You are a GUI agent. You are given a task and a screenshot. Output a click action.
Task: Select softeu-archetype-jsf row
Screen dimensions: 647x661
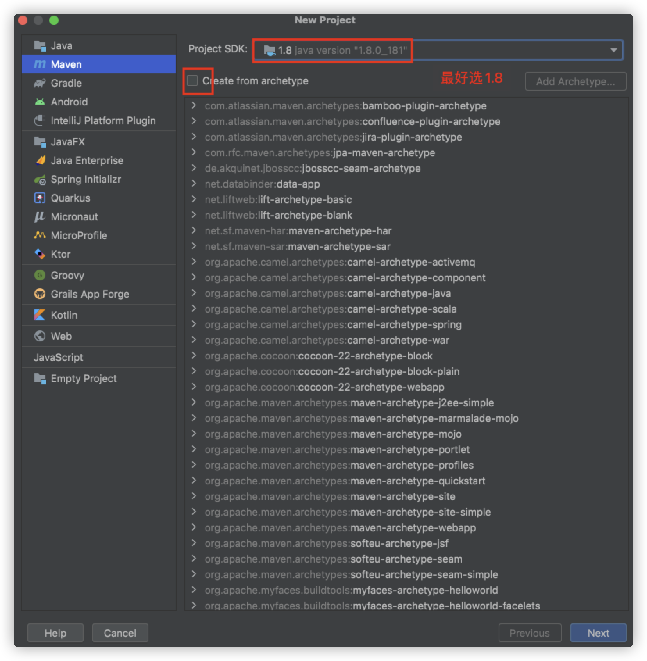click(x=406, y=543)
